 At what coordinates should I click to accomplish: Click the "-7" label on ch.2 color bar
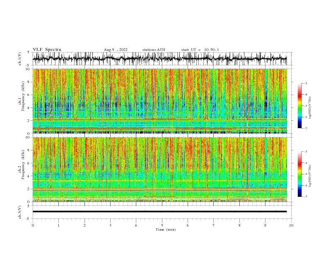pyautogui.click(x=305, y=197)
